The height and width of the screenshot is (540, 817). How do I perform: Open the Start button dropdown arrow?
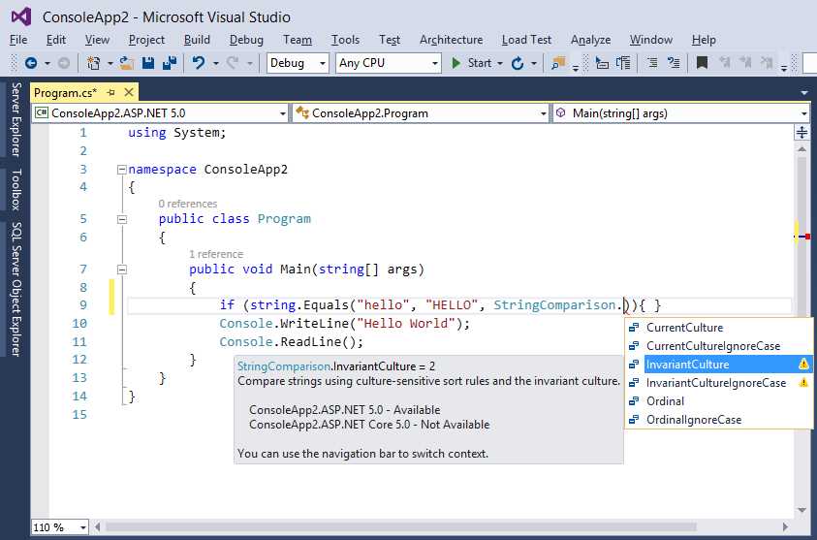500,64
